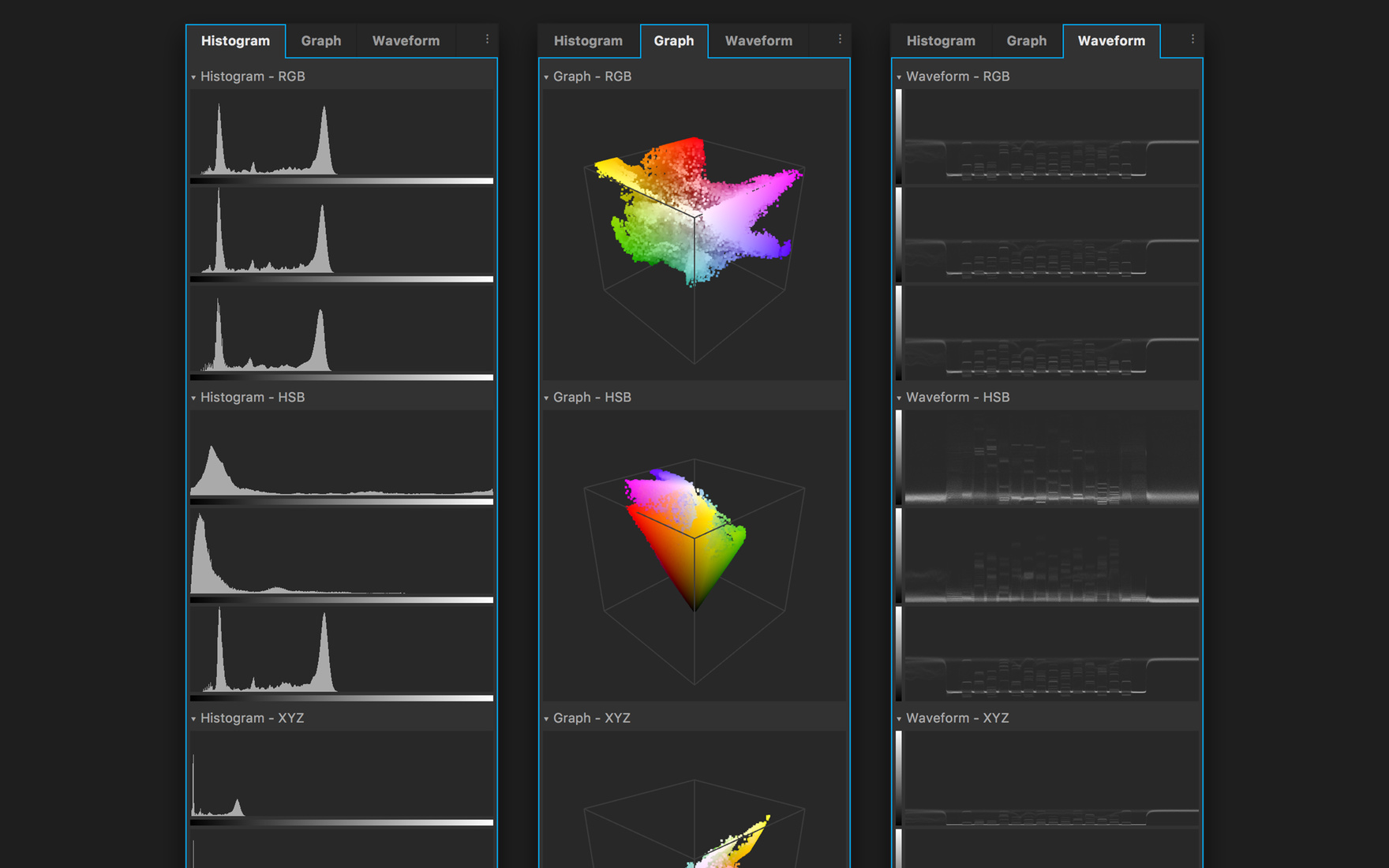
Task: Switch to Waveform tab in middle panel
Action: (758, 41)
